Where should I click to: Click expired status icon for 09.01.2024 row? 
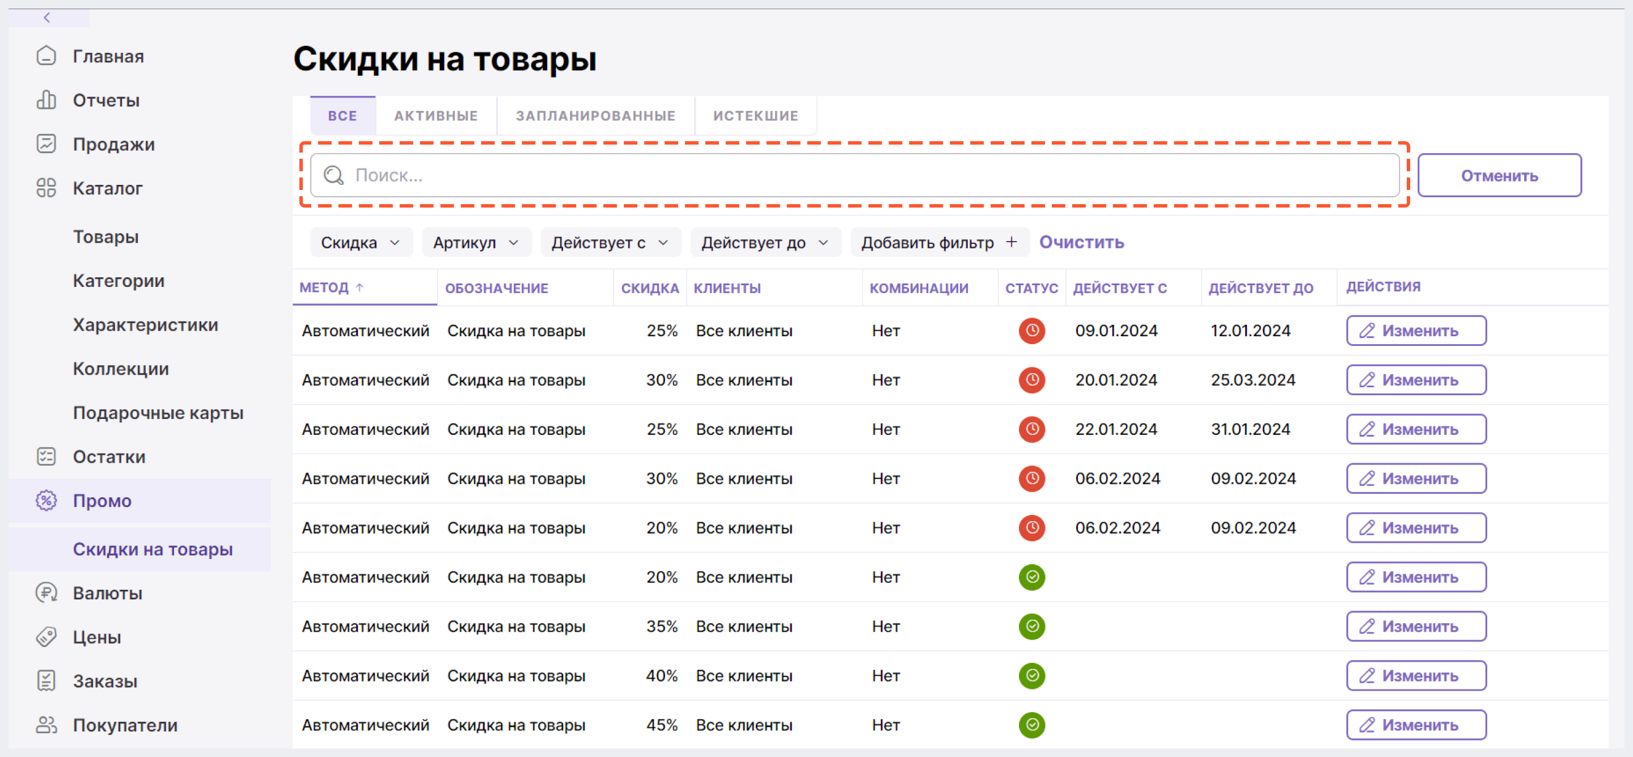pyautogui.click(x=1032, y=331)
